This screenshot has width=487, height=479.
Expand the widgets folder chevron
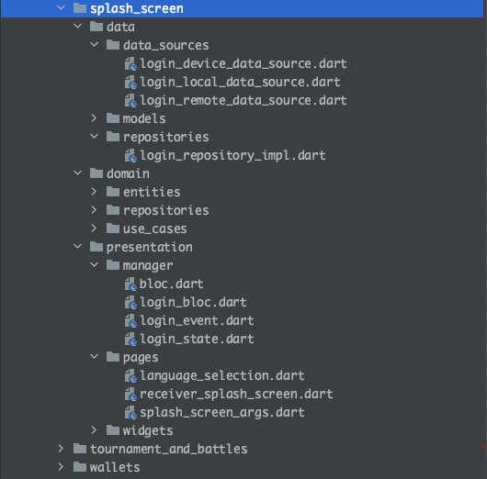(94, 430)
